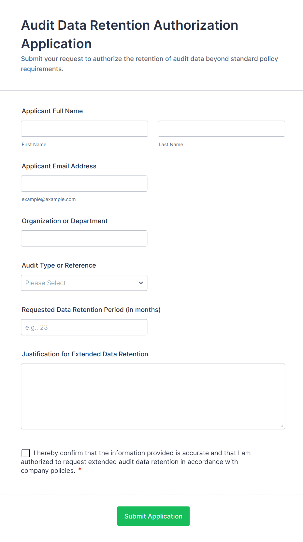Click the 'Applicant Full Name' label
The height and width of the screenshot is (542, 303).
click(52, 111)
